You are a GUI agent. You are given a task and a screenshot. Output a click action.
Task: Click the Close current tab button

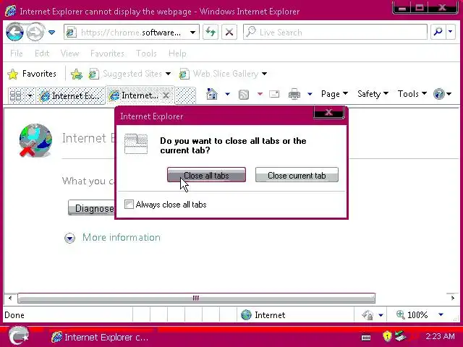[297, 175]
